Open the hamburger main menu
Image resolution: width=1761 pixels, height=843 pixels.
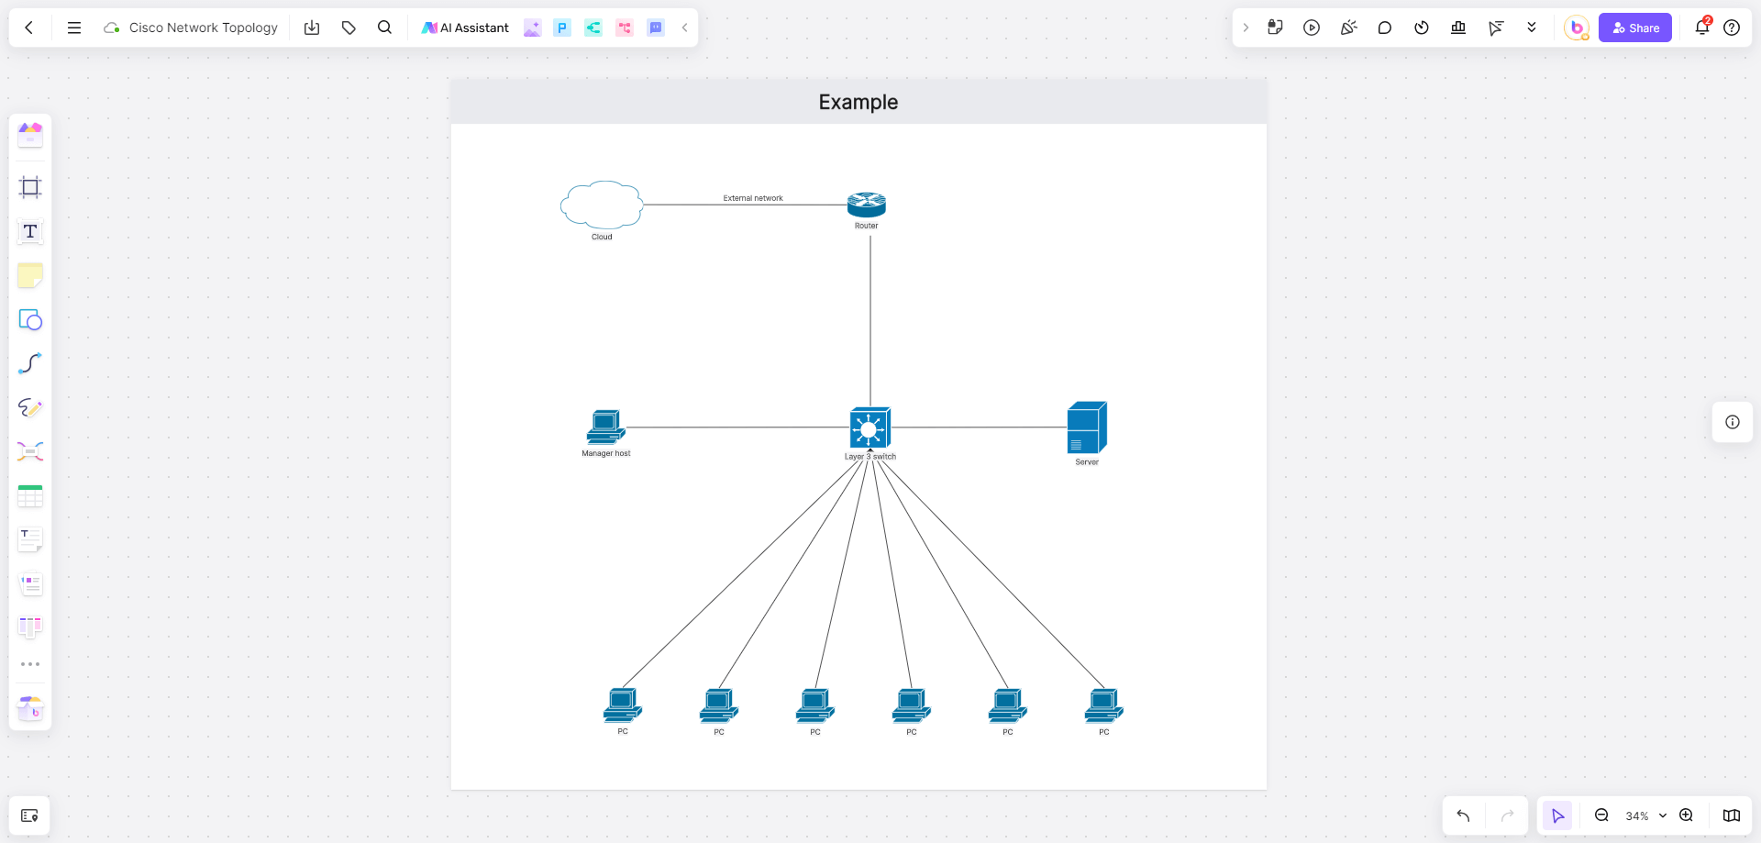74,28
